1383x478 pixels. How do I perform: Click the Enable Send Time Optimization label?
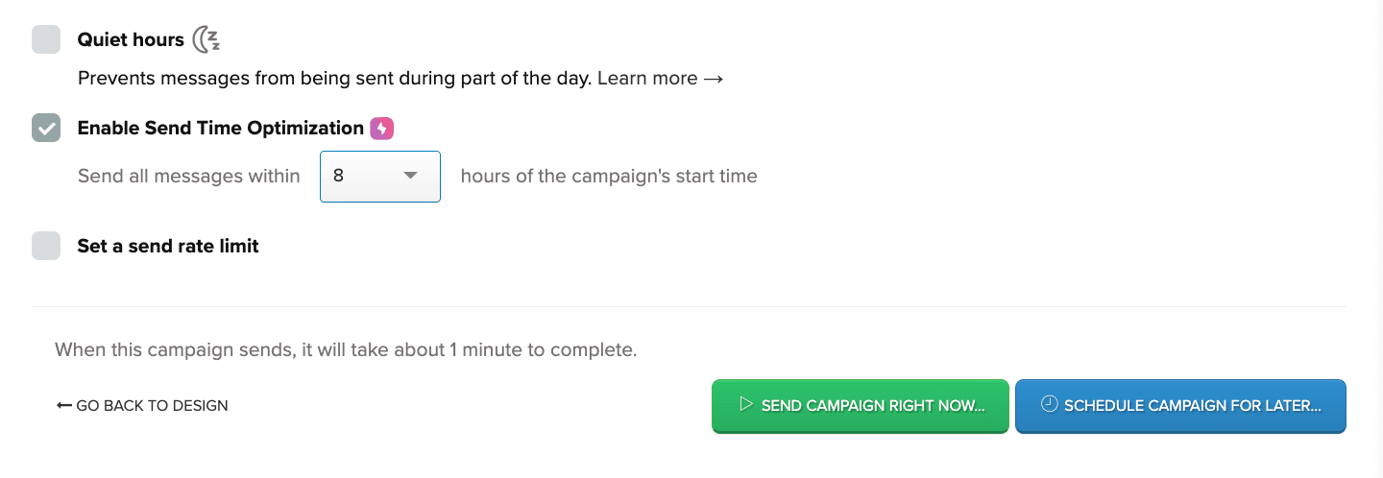click(220, 129)
